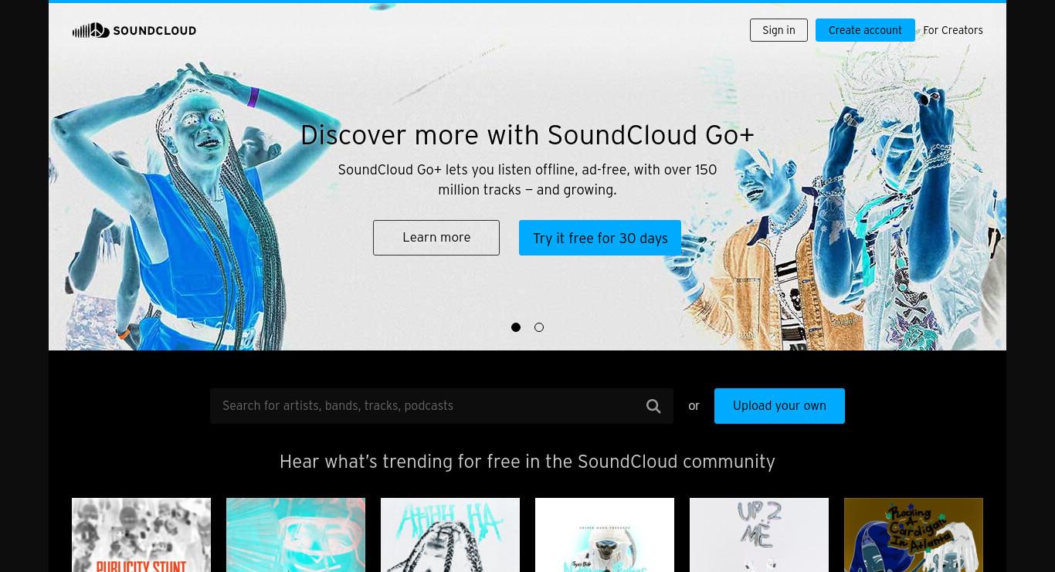Select the Up 2 Me album cover

coord(759,535)
